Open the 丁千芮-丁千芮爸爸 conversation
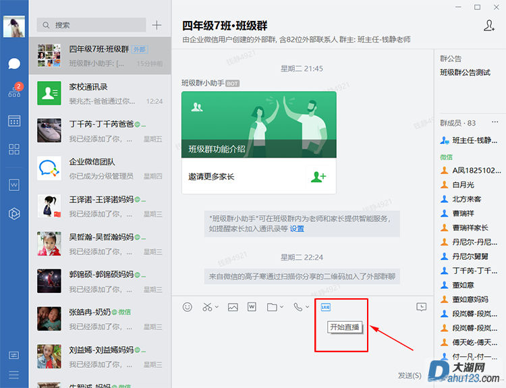 100,131
